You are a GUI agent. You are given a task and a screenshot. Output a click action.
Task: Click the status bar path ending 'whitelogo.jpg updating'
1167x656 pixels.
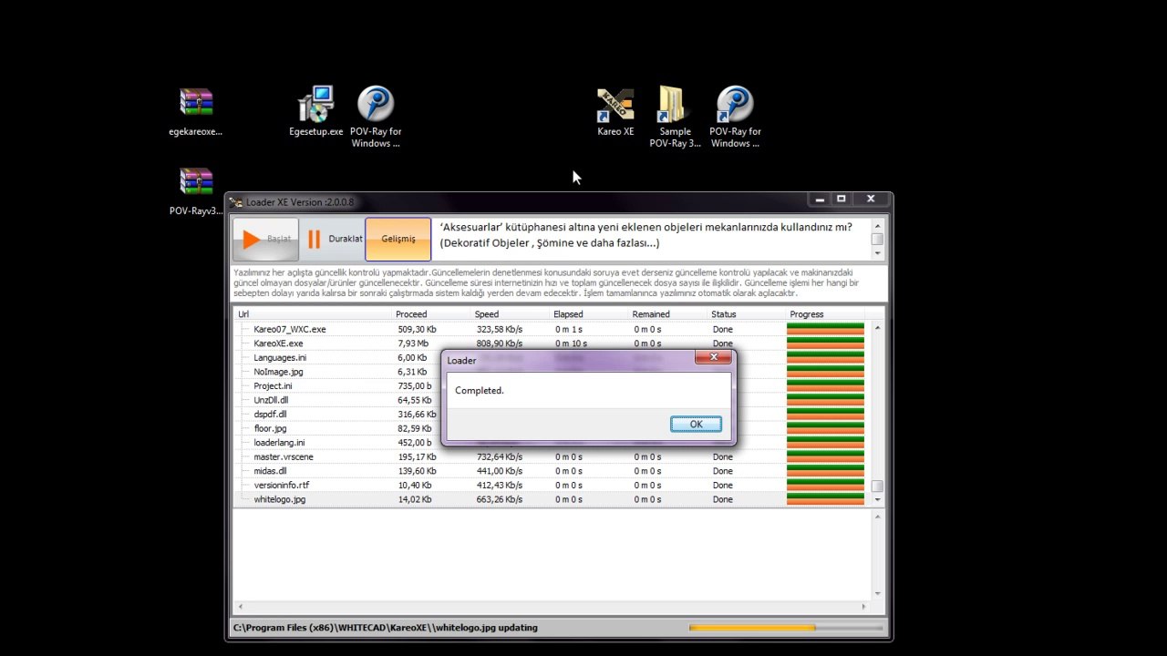pyautogui.click(x=386, y=628)
